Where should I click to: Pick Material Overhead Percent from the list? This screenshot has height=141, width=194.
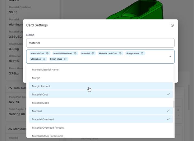click(48, 128)
